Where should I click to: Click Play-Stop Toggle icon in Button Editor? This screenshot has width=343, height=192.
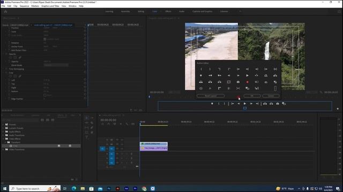tap(247, 76)
